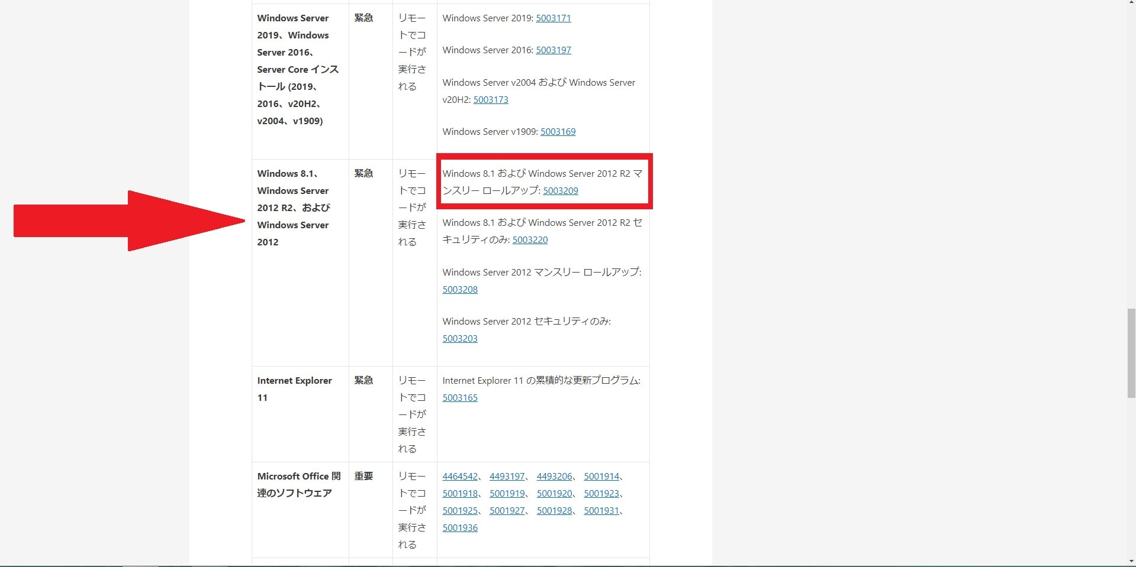This screenshot has width=1136, height=567.
Task: Select '緊急' severity in Windows Server 2019 row
Action: [363, 18]
